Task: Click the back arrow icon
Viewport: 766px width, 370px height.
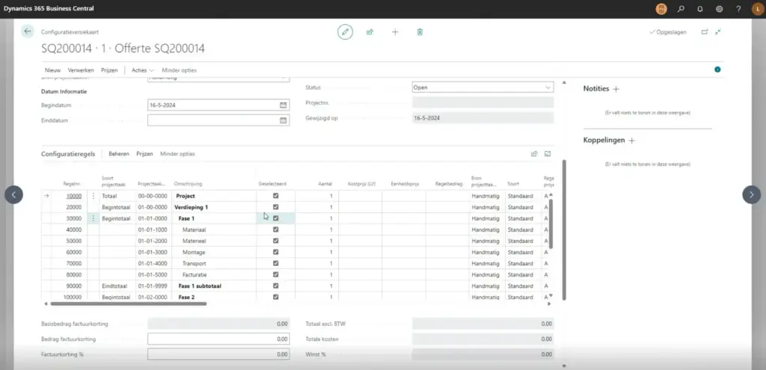Action: 28,31
